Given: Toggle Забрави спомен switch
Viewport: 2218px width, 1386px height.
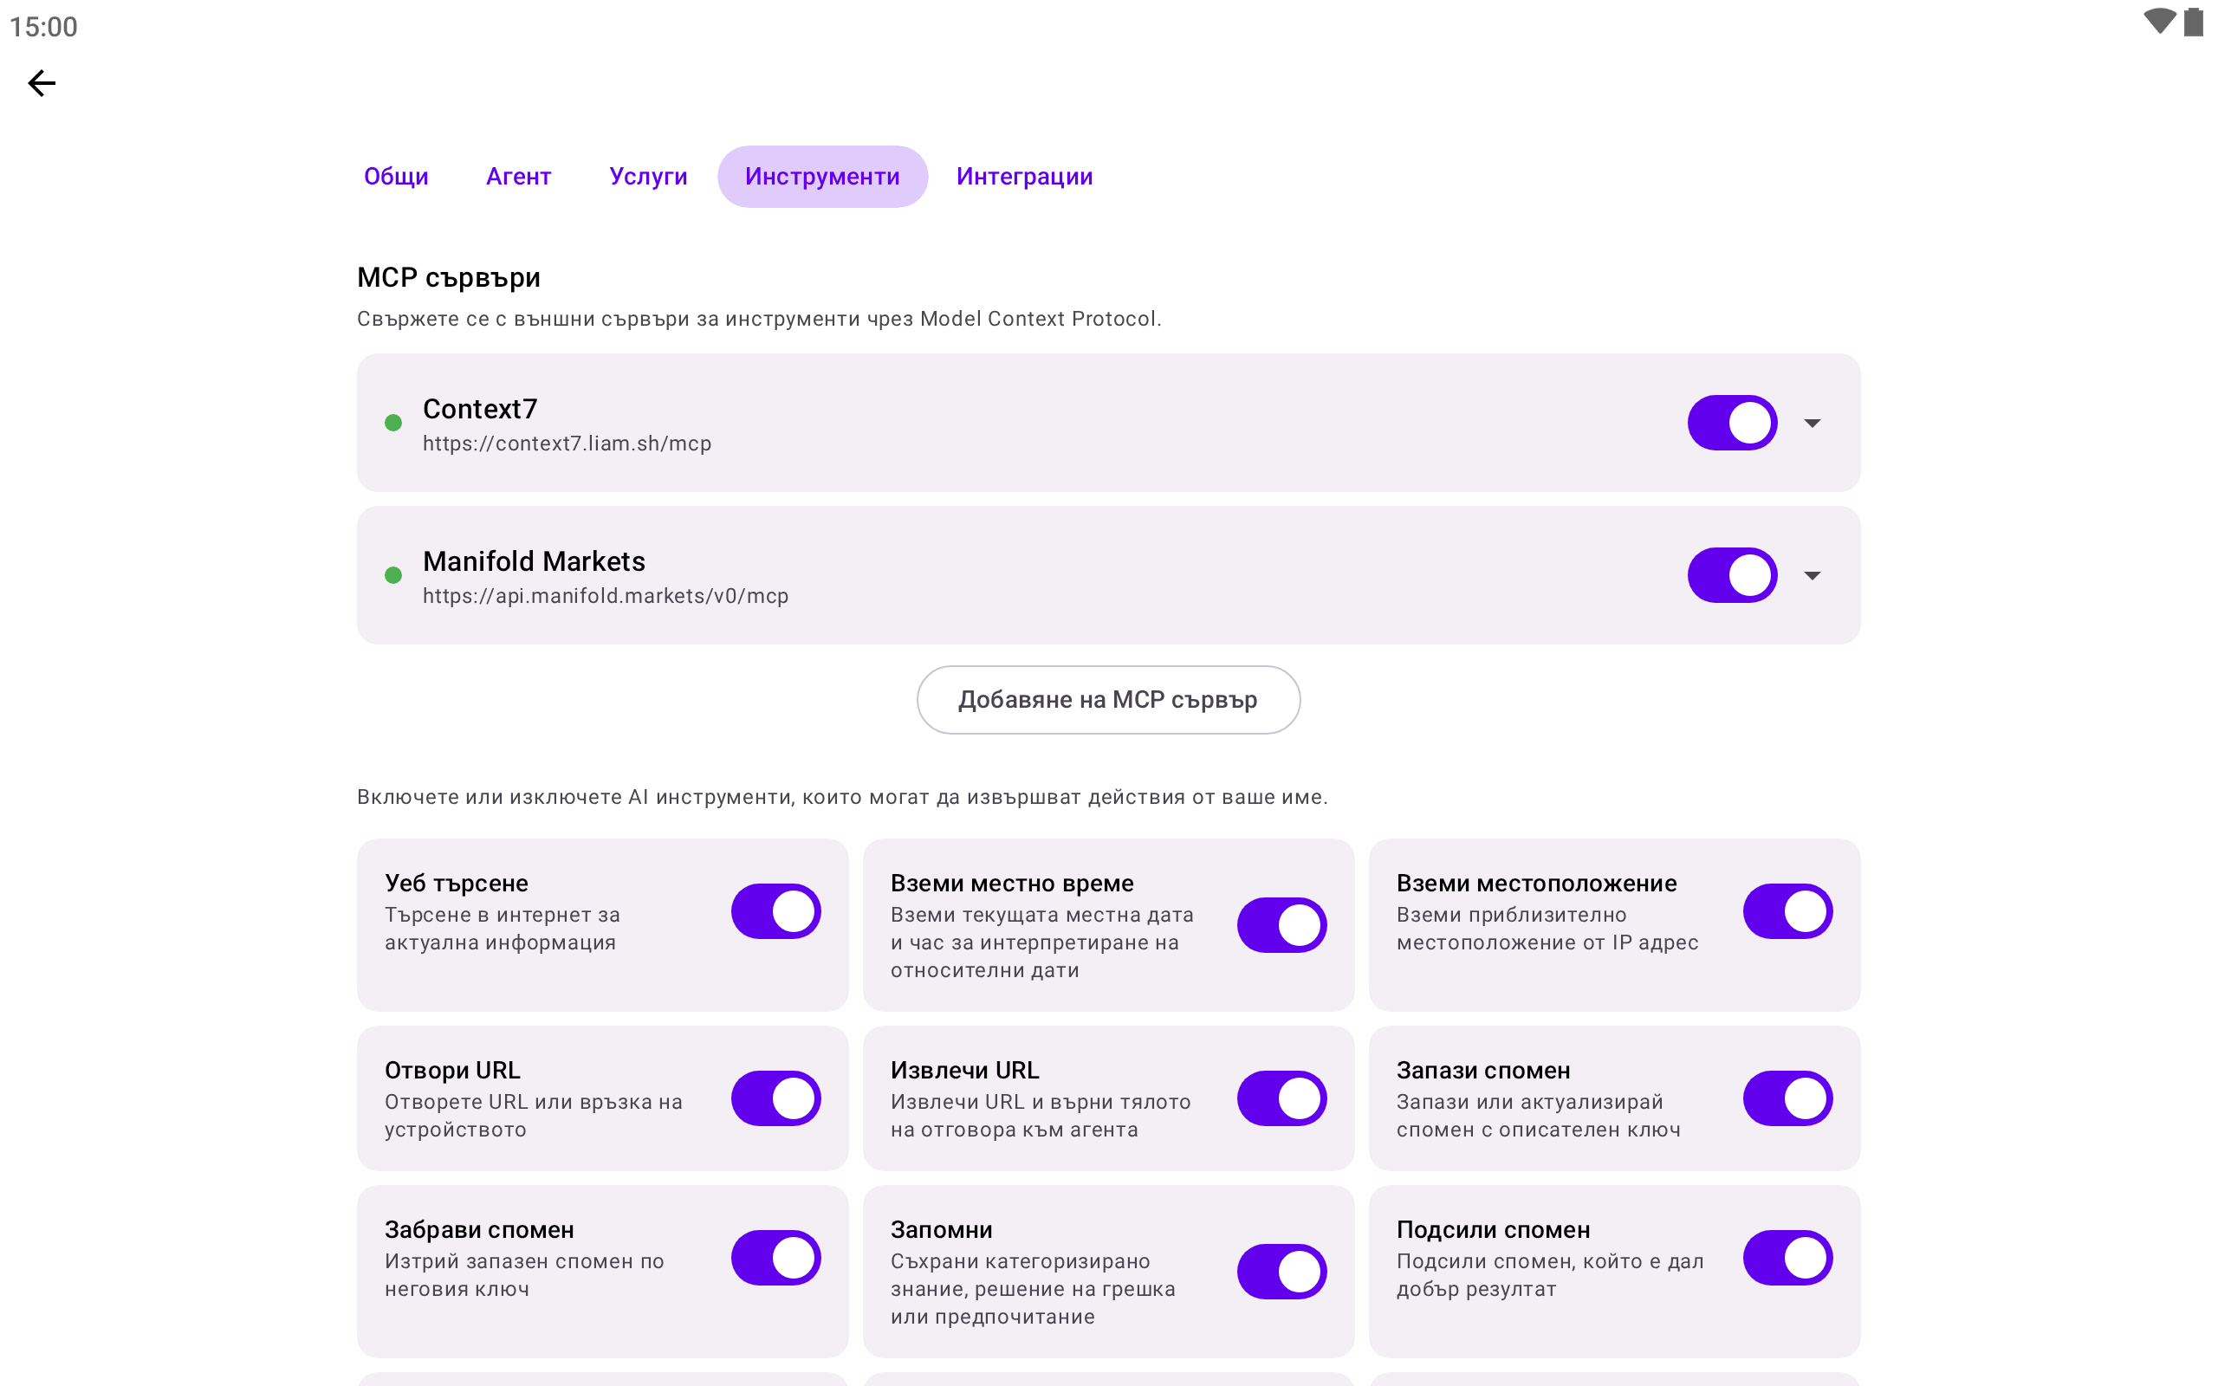Looking at the screenshot, I should [775, 1258].
